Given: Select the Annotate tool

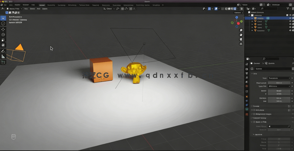Looking at the screenshot, I should 3,51.
